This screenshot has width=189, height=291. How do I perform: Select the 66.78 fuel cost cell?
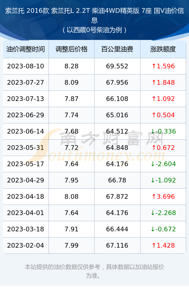[117, 180]
